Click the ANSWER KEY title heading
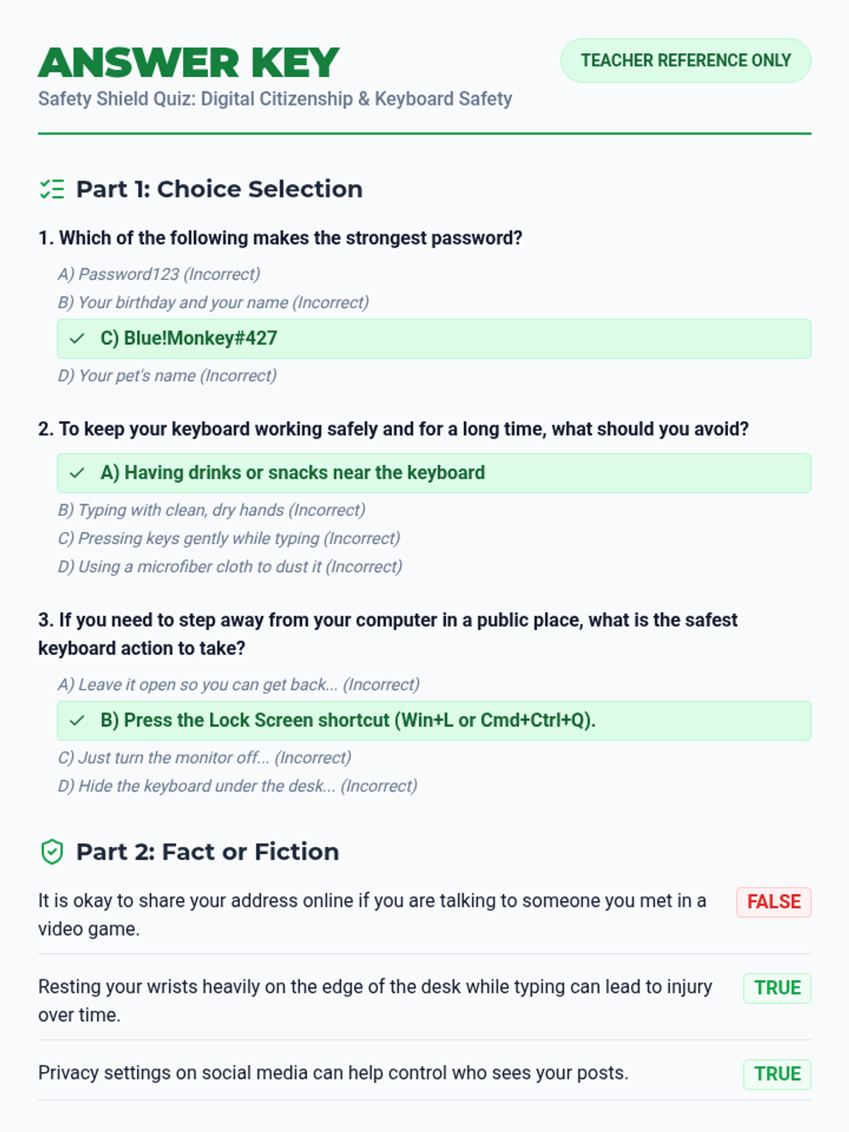This screenshot has height=1132, width=849. pos(189,62)
